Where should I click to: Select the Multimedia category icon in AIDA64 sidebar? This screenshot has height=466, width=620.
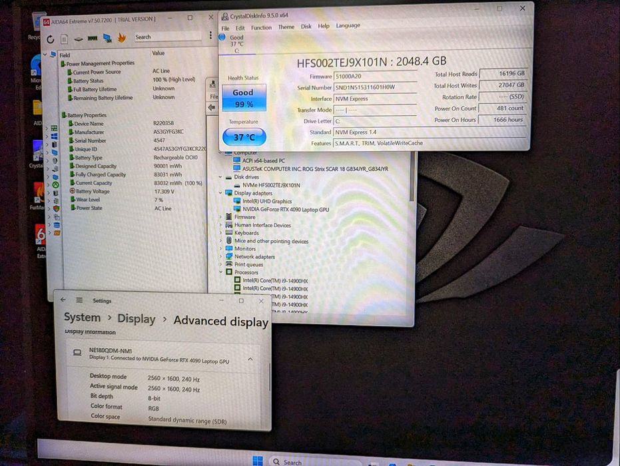pos(55,160)
